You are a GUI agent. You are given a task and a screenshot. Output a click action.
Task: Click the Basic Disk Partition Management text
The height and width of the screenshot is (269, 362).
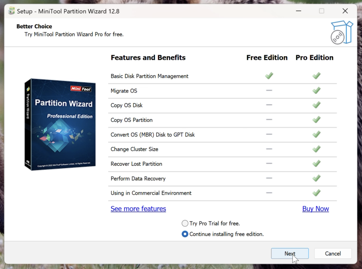149,76
